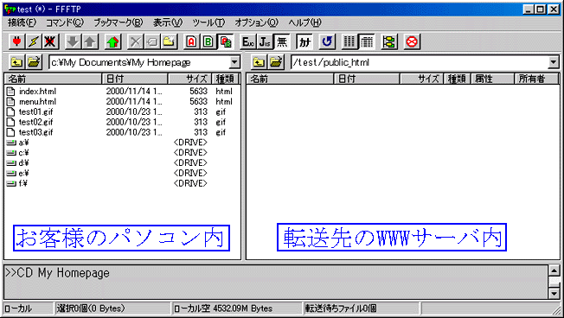The image size is (564, 318).
Task: Click the red abort transfer icon
Action: pos(412,42)
